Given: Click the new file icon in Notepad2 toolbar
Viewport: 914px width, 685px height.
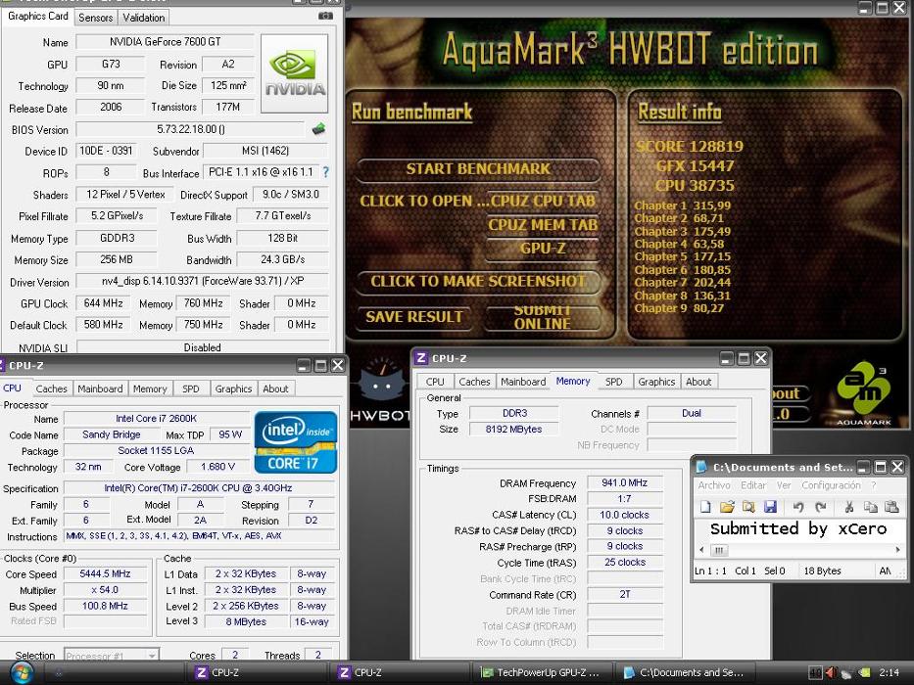Looking at the screenshot, I should pos(705,506).
